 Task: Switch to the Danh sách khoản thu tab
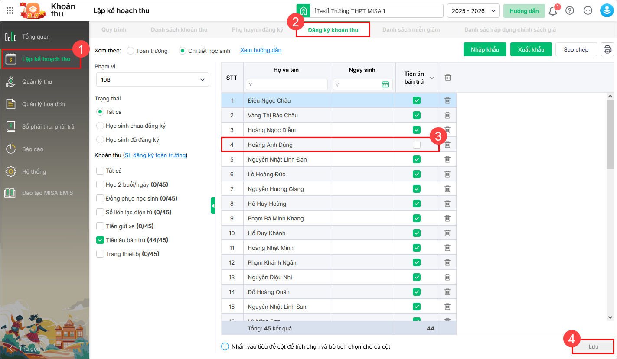click(179, 30)
